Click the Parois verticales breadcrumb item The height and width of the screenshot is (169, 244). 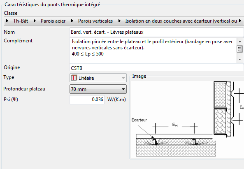click(95, 21)
